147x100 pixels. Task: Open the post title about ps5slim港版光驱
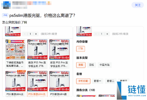tap(42, 16)
